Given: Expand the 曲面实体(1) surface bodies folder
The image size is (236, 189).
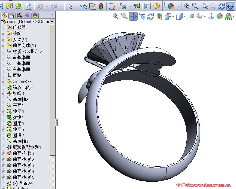Looking at the screenshot, I should coord(4,46).
